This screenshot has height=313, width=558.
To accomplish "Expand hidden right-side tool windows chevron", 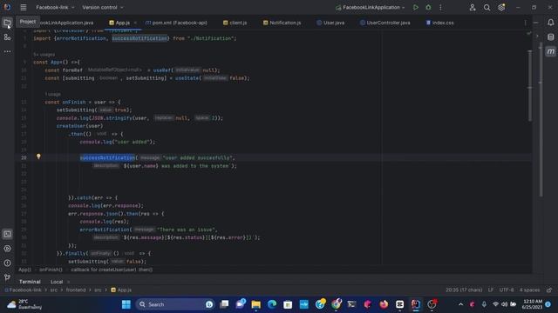I will 537,36.
